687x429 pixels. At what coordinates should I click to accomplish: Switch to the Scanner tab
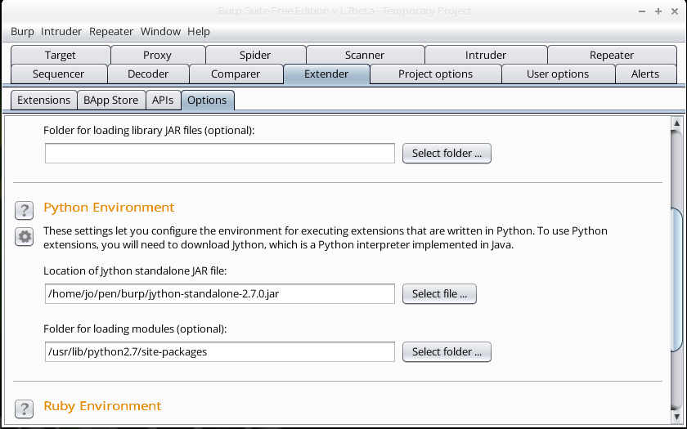pyautogui.click(x=364, y=55)
